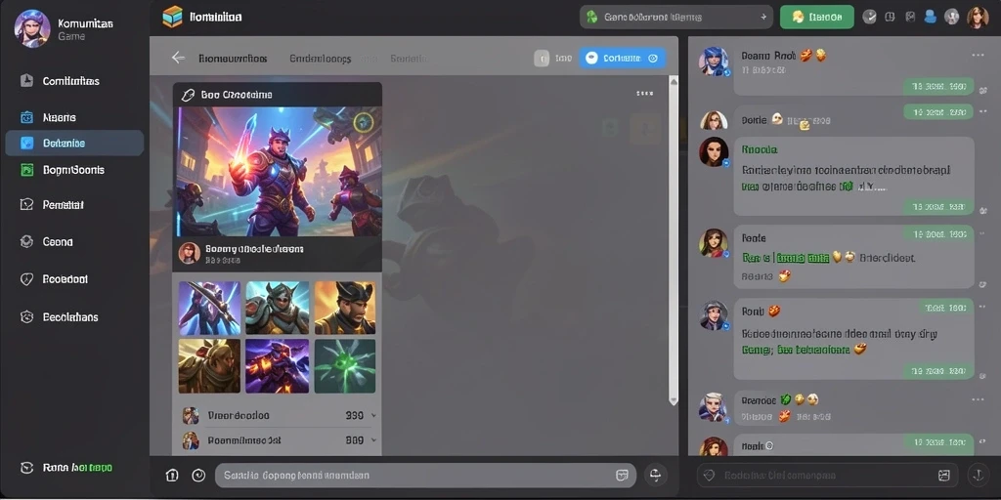Click scrollbar up arrow in main panel

[673, 81]
